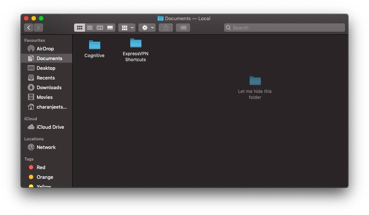Switch to icon view
This screenshot has width=369, height=215.
click(80, 28)
